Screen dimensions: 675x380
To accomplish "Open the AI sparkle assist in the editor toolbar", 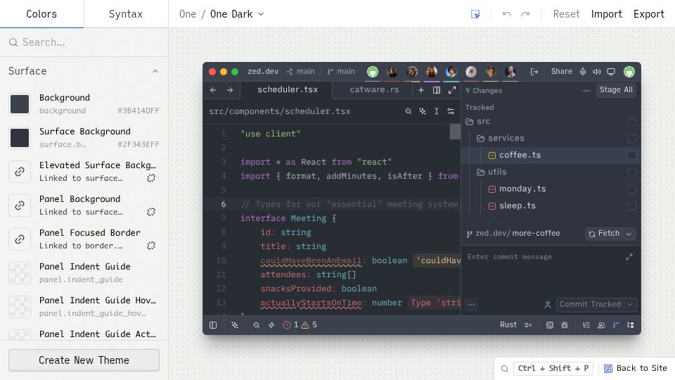I will [423, 111].
